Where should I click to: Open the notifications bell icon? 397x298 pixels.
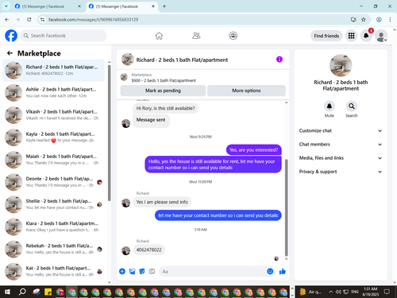click(366, 36)
